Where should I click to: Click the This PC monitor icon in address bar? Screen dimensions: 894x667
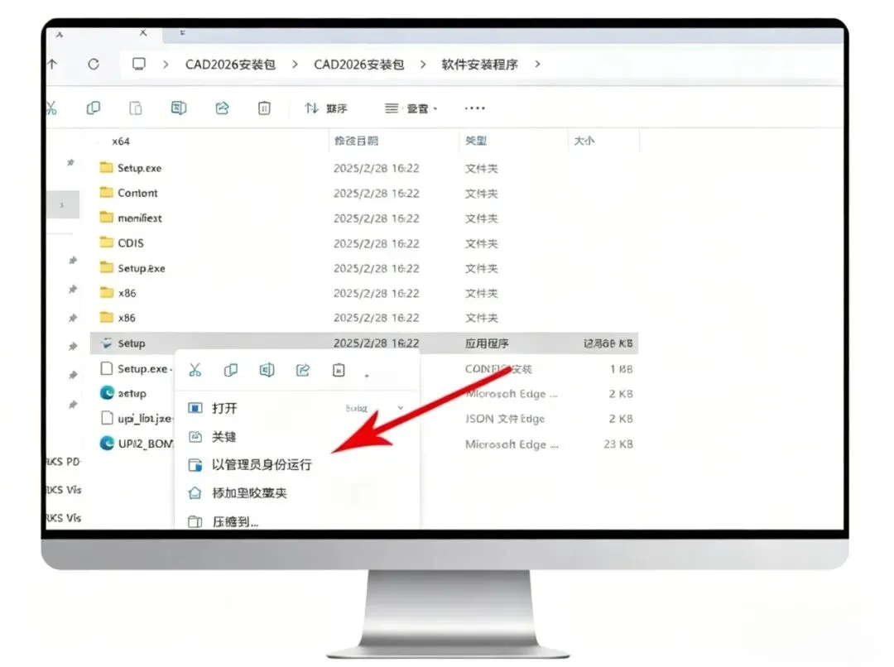point(138,64)
